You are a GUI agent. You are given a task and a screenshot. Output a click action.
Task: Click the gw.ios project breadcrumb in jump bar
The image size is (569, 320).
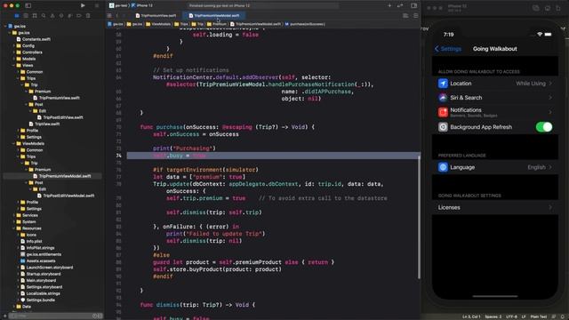[x=116, y=24]
